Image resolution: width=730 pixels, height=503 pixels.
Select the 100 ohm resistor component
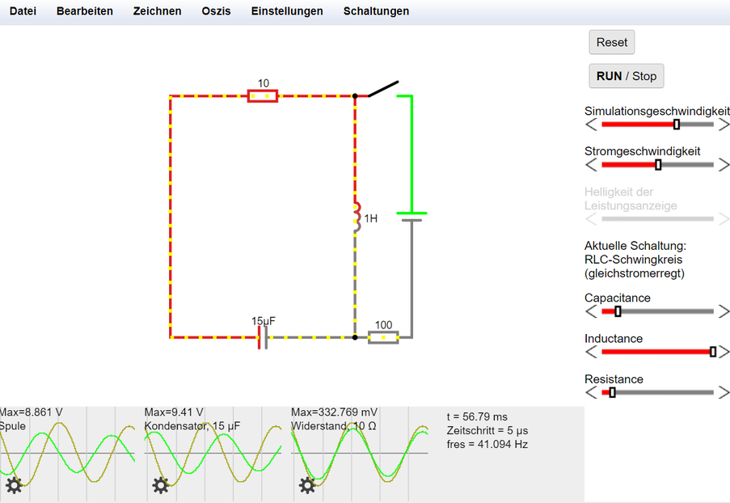(383, 337)
